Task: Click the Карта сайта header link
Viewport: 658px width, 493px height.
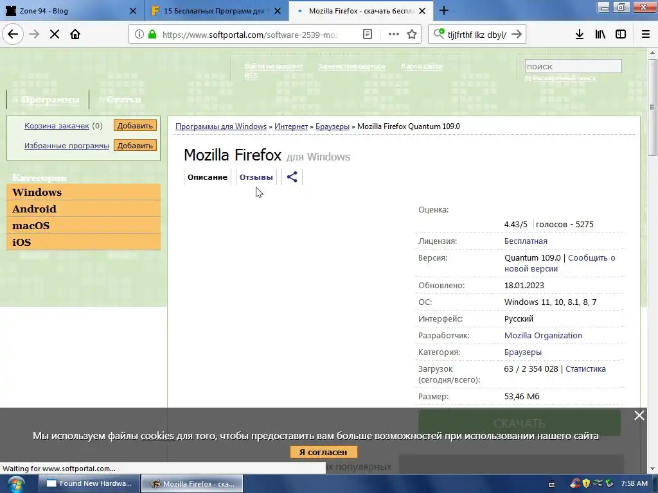Action: point(422,66)
